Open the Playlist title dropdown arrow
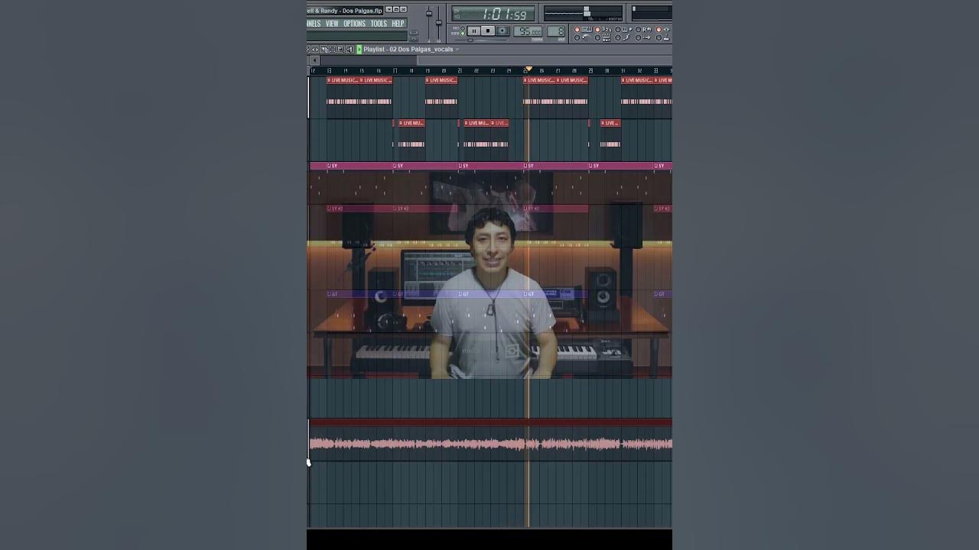 coord(457,50)
